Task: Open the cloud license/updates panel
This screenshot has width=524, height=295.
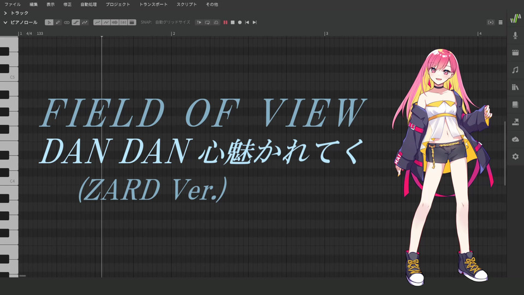Action: (x=515, y=139)
